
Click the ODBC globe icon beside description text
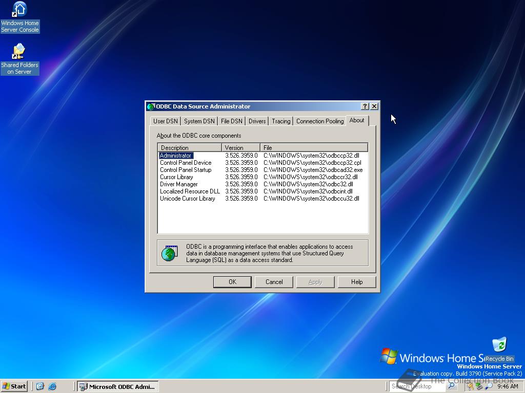point(169,253)
